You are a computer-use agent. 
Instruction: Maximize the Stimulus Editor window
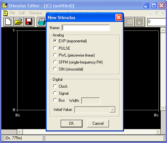click(x=154, y=5)
